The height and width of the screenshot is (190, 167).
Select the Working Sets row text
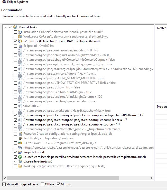pos(64,166)
